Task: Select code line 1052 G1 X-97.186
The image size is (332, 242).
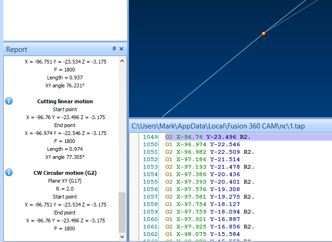Action: pos(202,159)
